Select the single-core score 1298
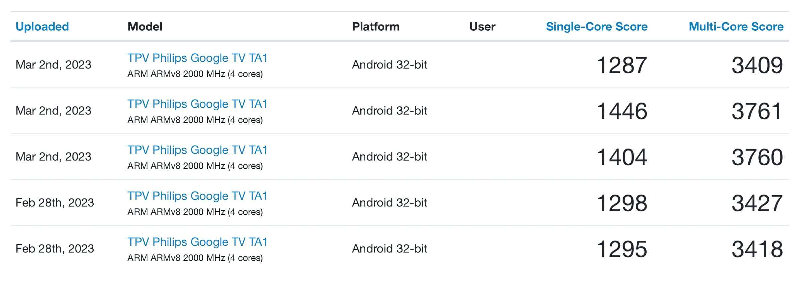This screenshot has height=286, width=801. [x=622, y=203]
